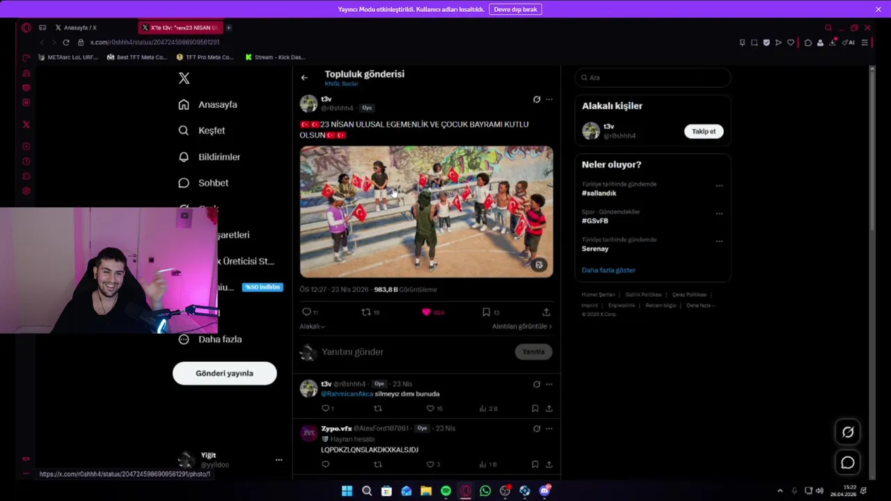The width and height of the screenshot is (891, 501).
Task: Share the main post
Action: 546,312
